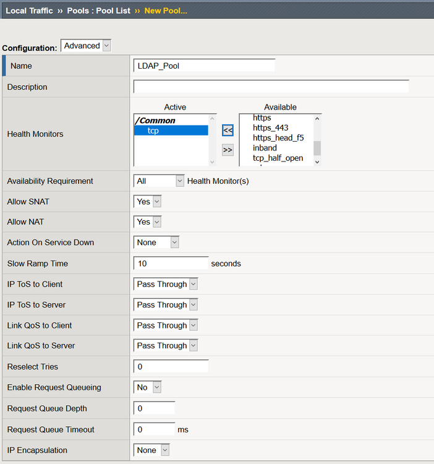Viewport: 434px width, 464px height.
Task: Open the Allow SNAT dropdown
Action: tap(148, 202)
